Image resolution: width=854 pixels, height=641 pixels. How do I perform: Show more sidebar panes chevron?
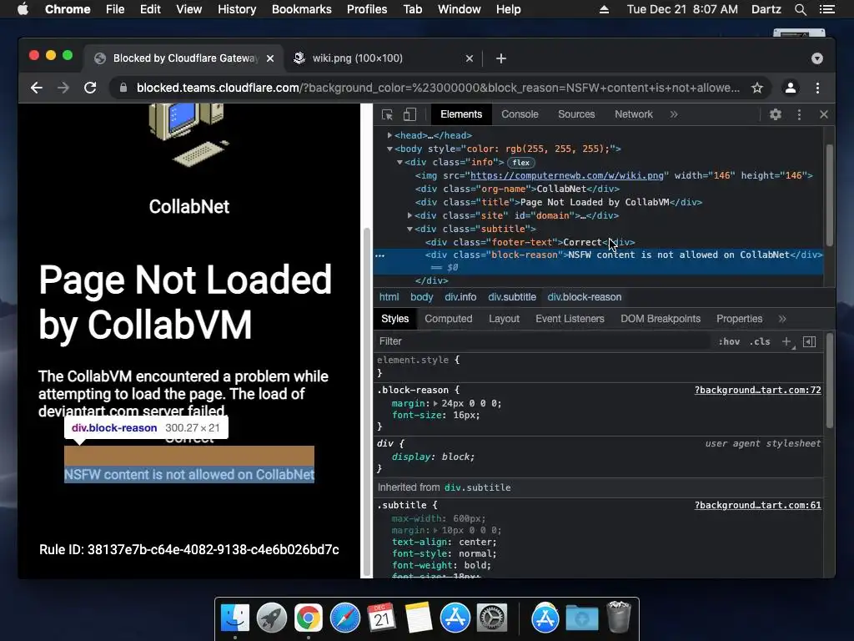(782, 319)
